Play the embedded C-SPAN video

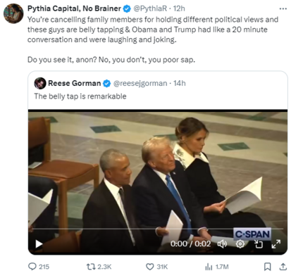(39, 244)
